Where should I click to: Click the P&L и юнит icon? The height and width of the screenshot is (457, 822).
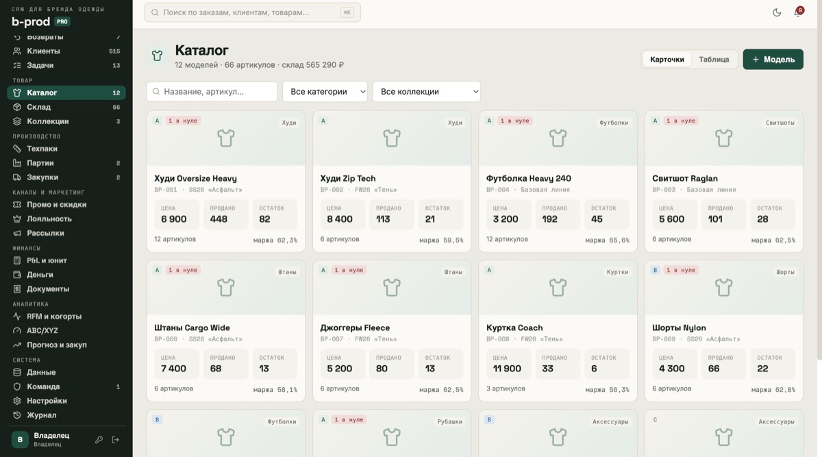(x=17, y=260)
